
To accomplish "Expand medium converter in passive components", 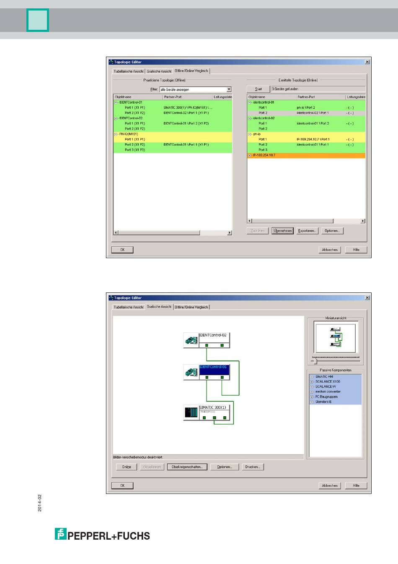I will pyautogui.click(x=312, y=392).
